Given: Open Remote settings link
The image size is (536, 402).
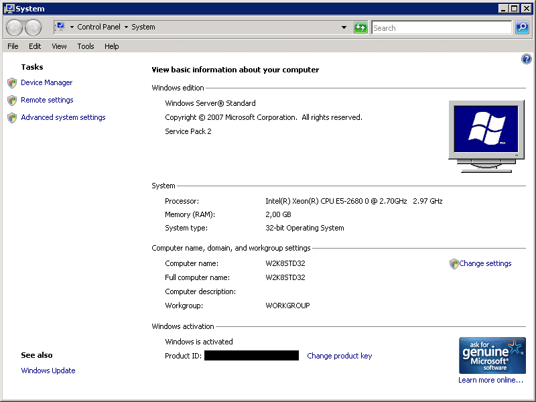Looking at the screenshot, I should click(47, 100).
